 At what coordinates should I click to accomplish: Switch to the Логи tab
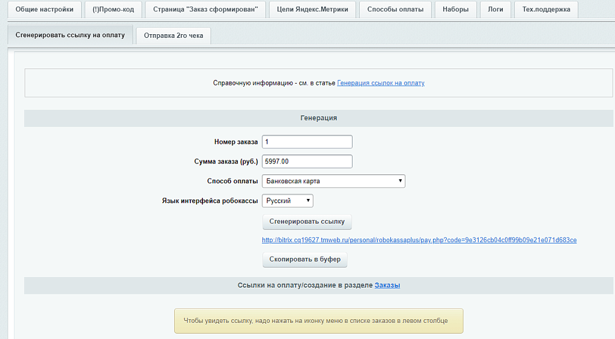tap(495, 10)
